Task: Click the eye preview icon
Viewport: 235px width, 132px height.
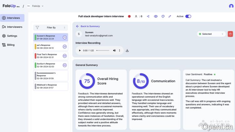Action: point(156,16)
